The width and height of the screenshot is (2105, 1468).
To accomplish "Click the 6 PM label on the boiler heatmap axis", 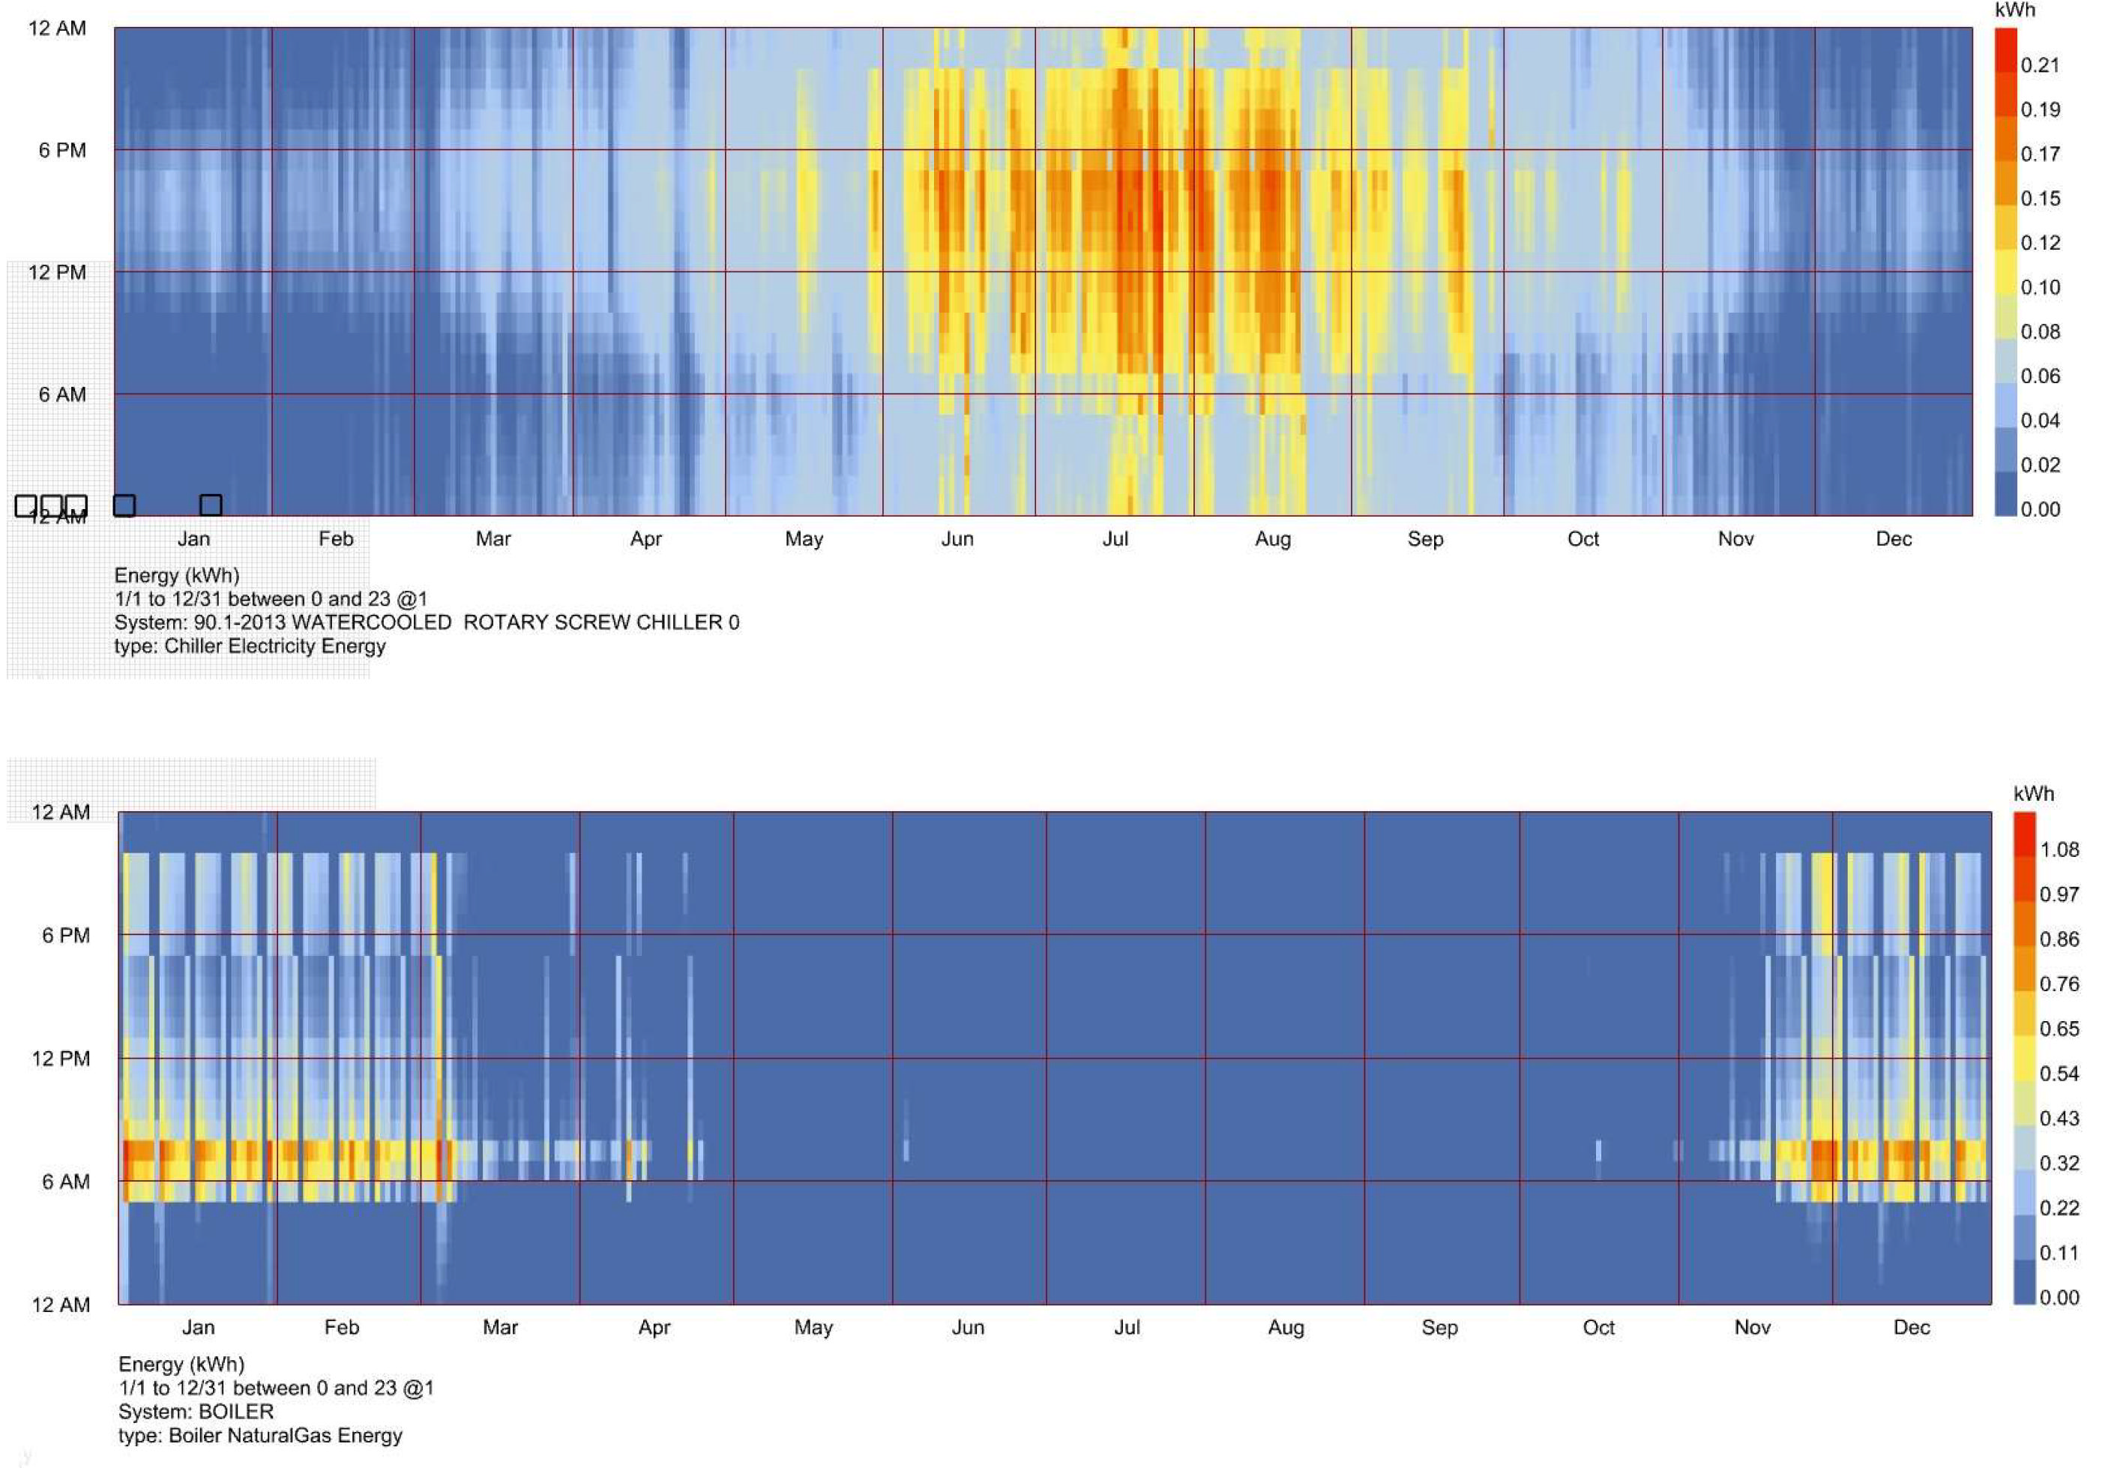I will 66,935.
